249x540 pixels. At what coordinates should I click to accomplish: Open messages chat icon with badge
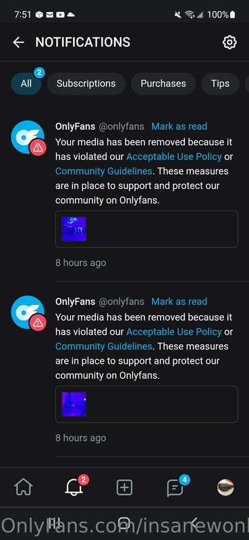click(x=175, y=487)
